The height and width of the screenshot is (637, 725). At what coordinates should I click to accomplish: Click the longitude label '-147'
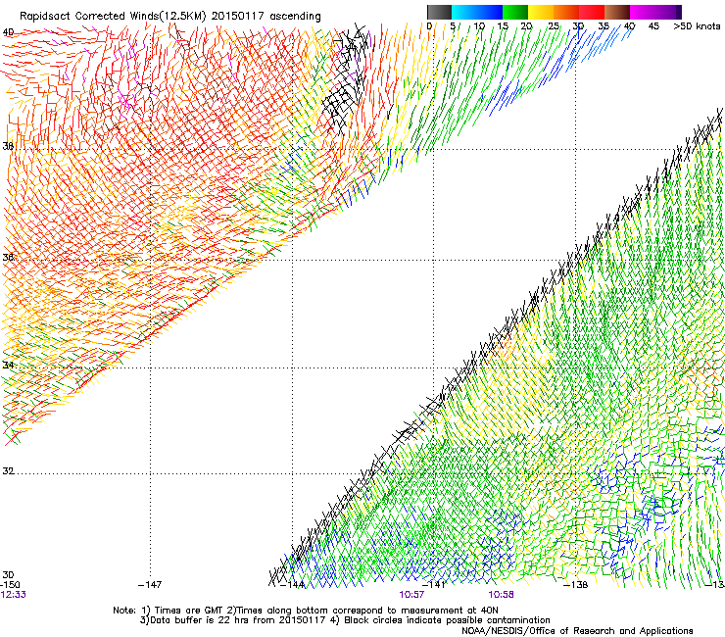150,585
